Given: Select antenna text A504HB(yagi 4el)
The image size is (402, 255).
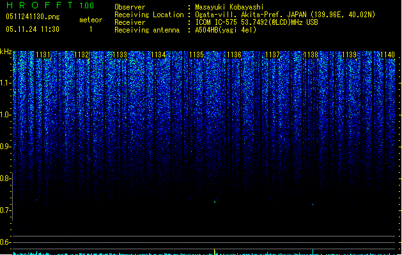Looking at the screenshot, I should 226,30.
